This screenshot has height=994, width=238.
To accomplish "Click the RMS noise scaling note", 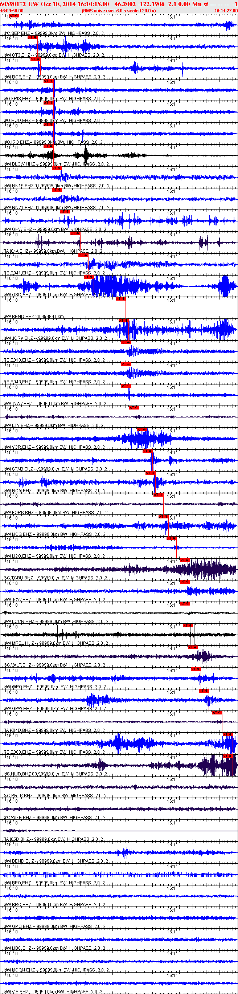I will [x=119, y=11].
